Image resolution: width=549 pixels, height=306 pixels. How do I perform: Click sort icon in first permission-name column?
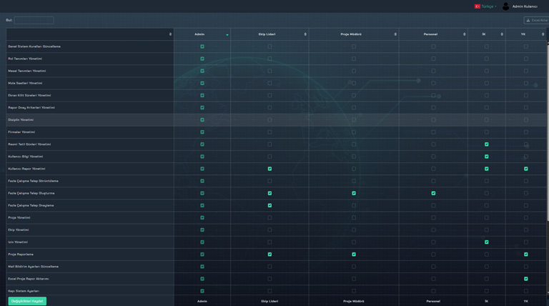click(x=170, y=34)
